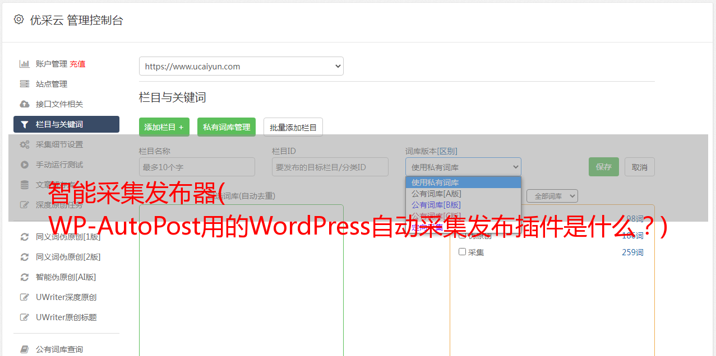The image size is (716, 356).
Task: Click the 259词 count
Action: 632,252
